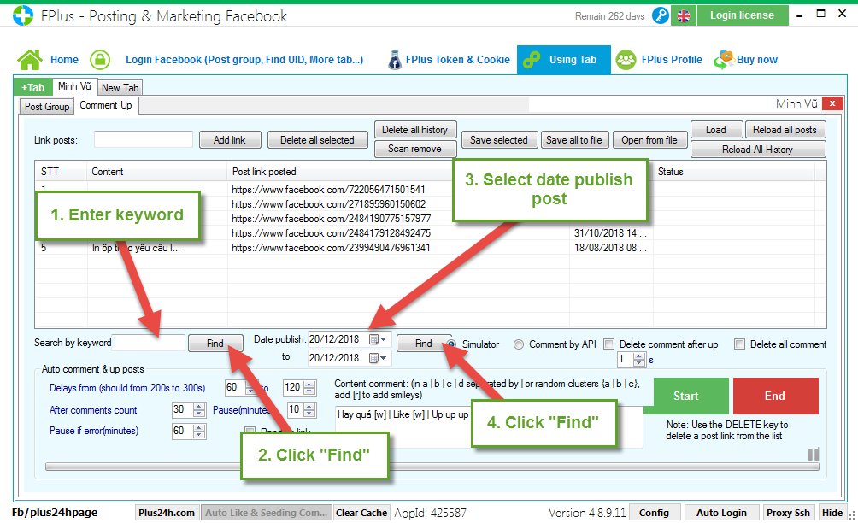Screen dimensions: 858x523
Task: Click the pause icon above the progress bar
Action: pyautogui.click(x=813, y=454)
